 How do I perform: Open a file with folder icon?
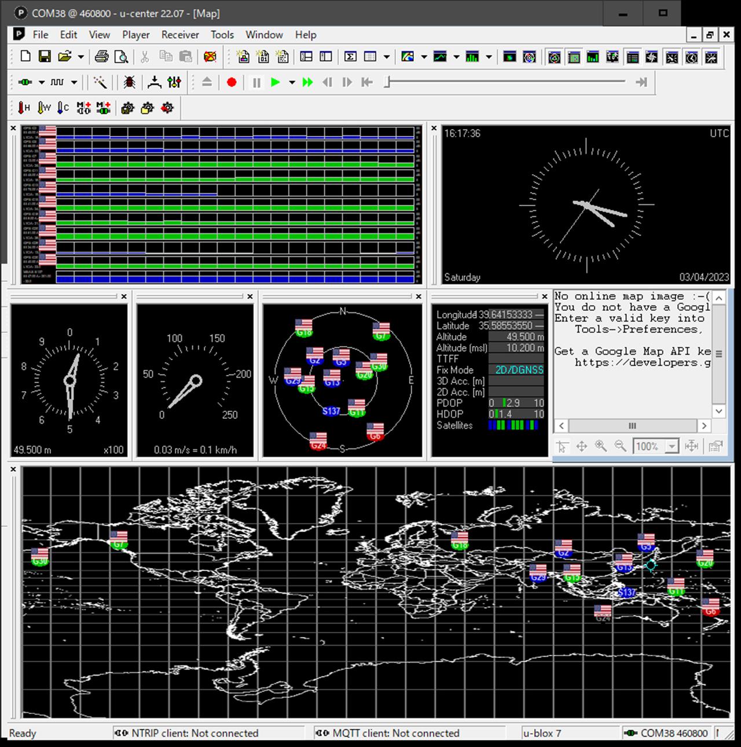pyautogui.click(x=64, y=56)
